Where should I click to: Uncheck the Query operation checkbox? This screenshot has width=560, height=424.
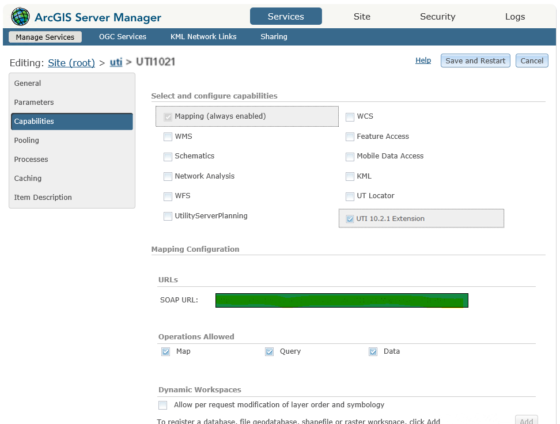(269, 352)
